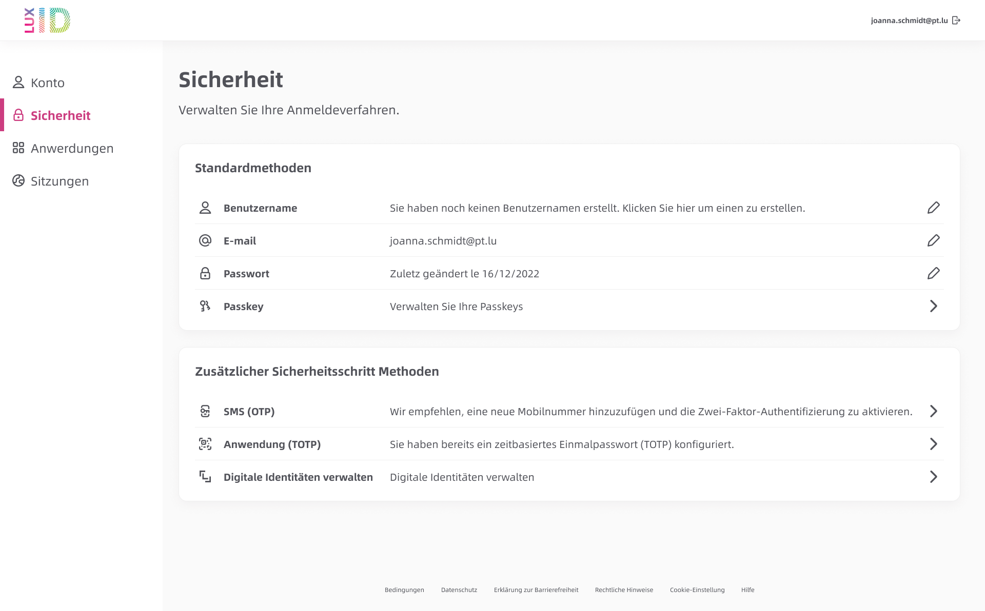
Task: Click the Anwendung (TOTP) label
Action: (x=272, y=444)
